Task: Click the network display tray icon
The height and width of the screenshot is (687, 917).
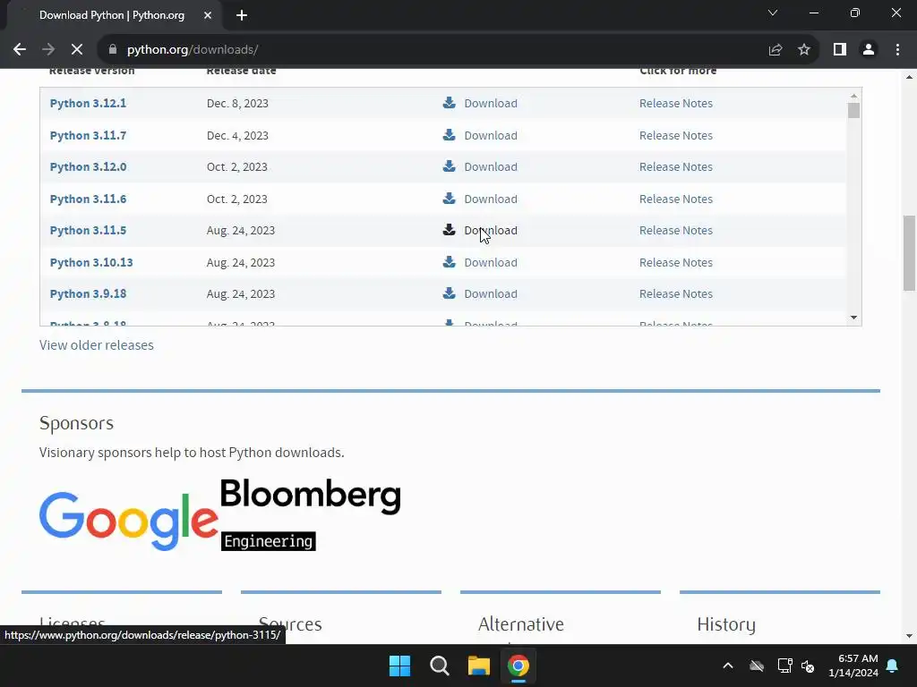Action: click(784, 666)
